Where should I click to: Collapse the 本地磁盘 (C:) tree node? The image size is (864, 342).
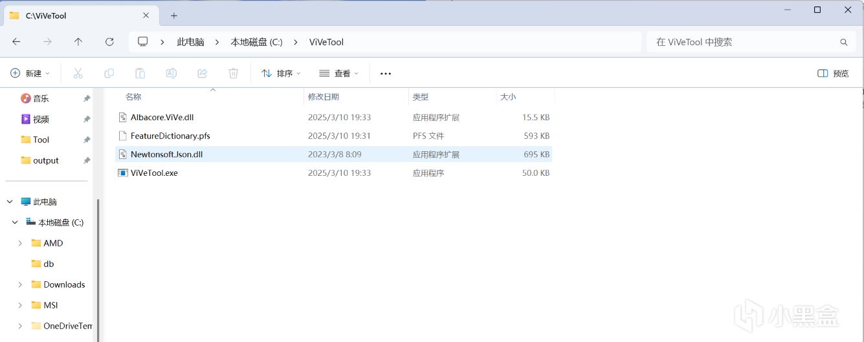(x=15, y=222)
